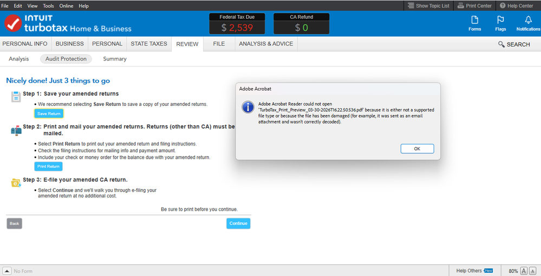Screen dimensions: 541x276
Task: Click OK in the Adobe Acrobat dialog
Action: pyautogui.click(x=417, y=149)
